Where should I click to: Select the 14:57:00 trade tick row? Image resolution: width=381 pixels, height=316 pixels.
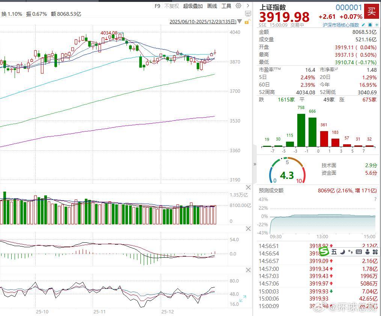(x=318, y=269)
